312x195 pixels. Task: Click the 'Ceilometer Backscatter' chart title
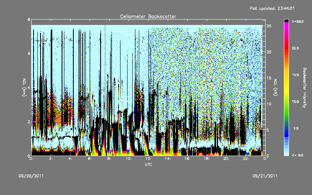click(x=148, y=16)
